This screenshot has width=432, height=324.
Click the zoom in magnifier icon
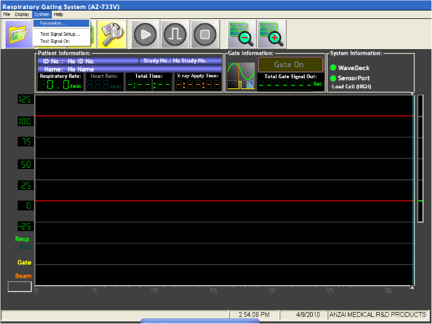pyautogui.click(x=270, y=33)
